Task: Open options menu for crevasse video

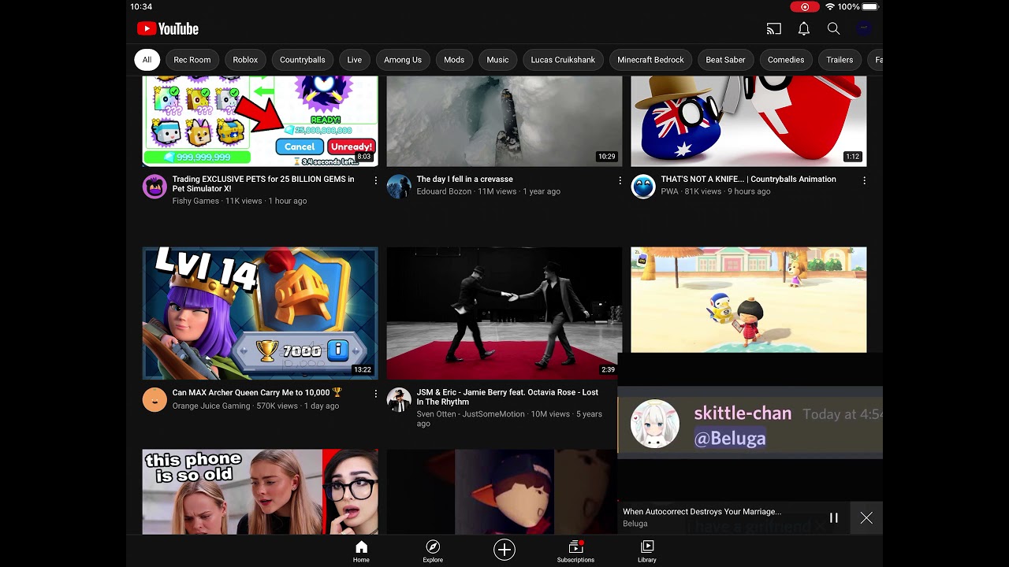Action: pos(620,180)
